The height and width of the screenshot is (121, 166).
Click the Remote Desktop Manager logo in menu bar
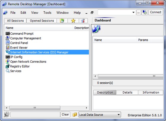point(5,12)
